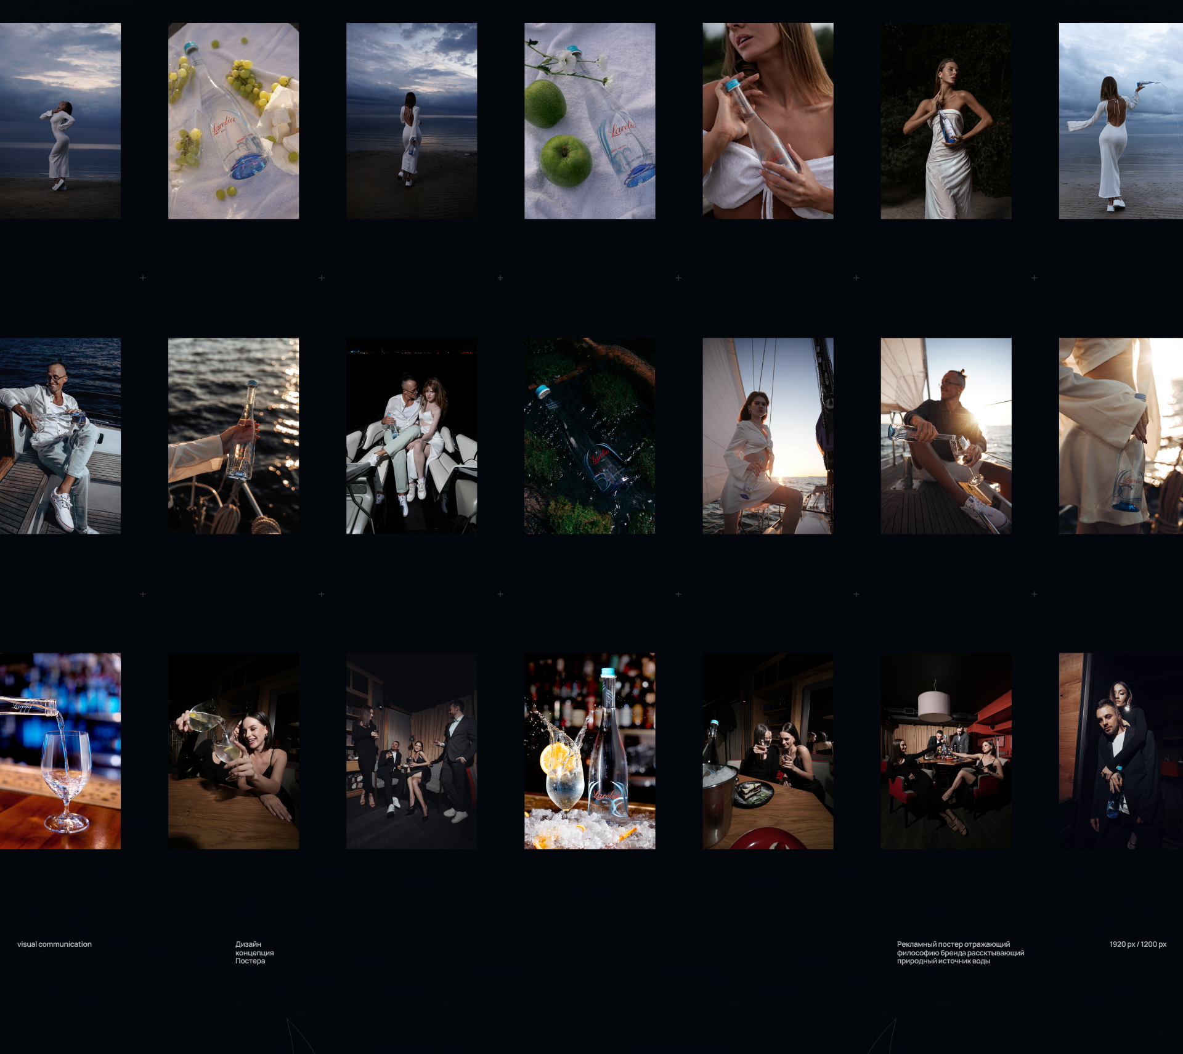Open woman walking on dark beach photo

(x=412, y=121)
